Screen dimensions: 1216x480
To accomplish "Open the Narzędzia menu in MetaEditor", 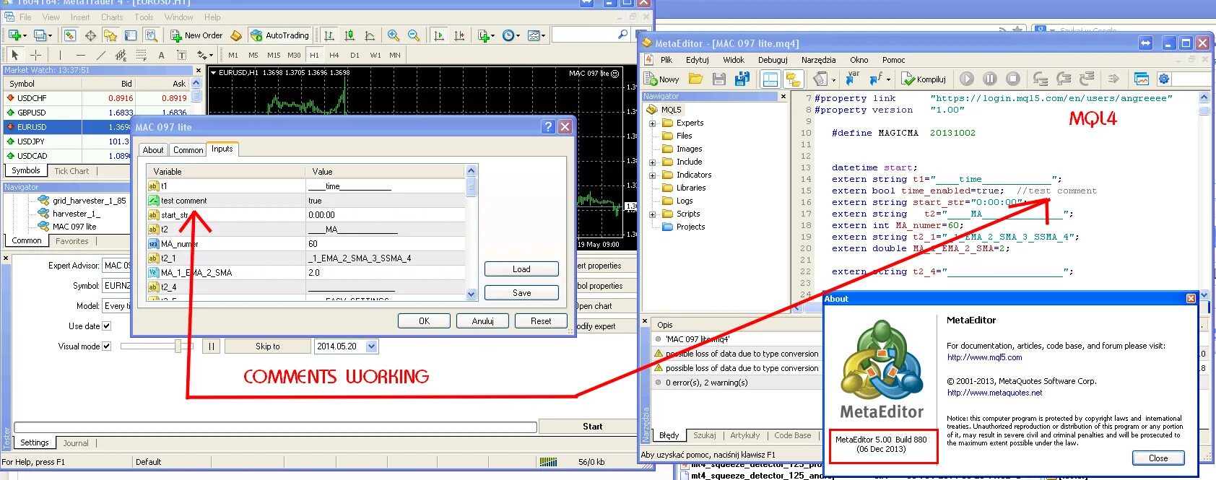I will pos(818,60).
